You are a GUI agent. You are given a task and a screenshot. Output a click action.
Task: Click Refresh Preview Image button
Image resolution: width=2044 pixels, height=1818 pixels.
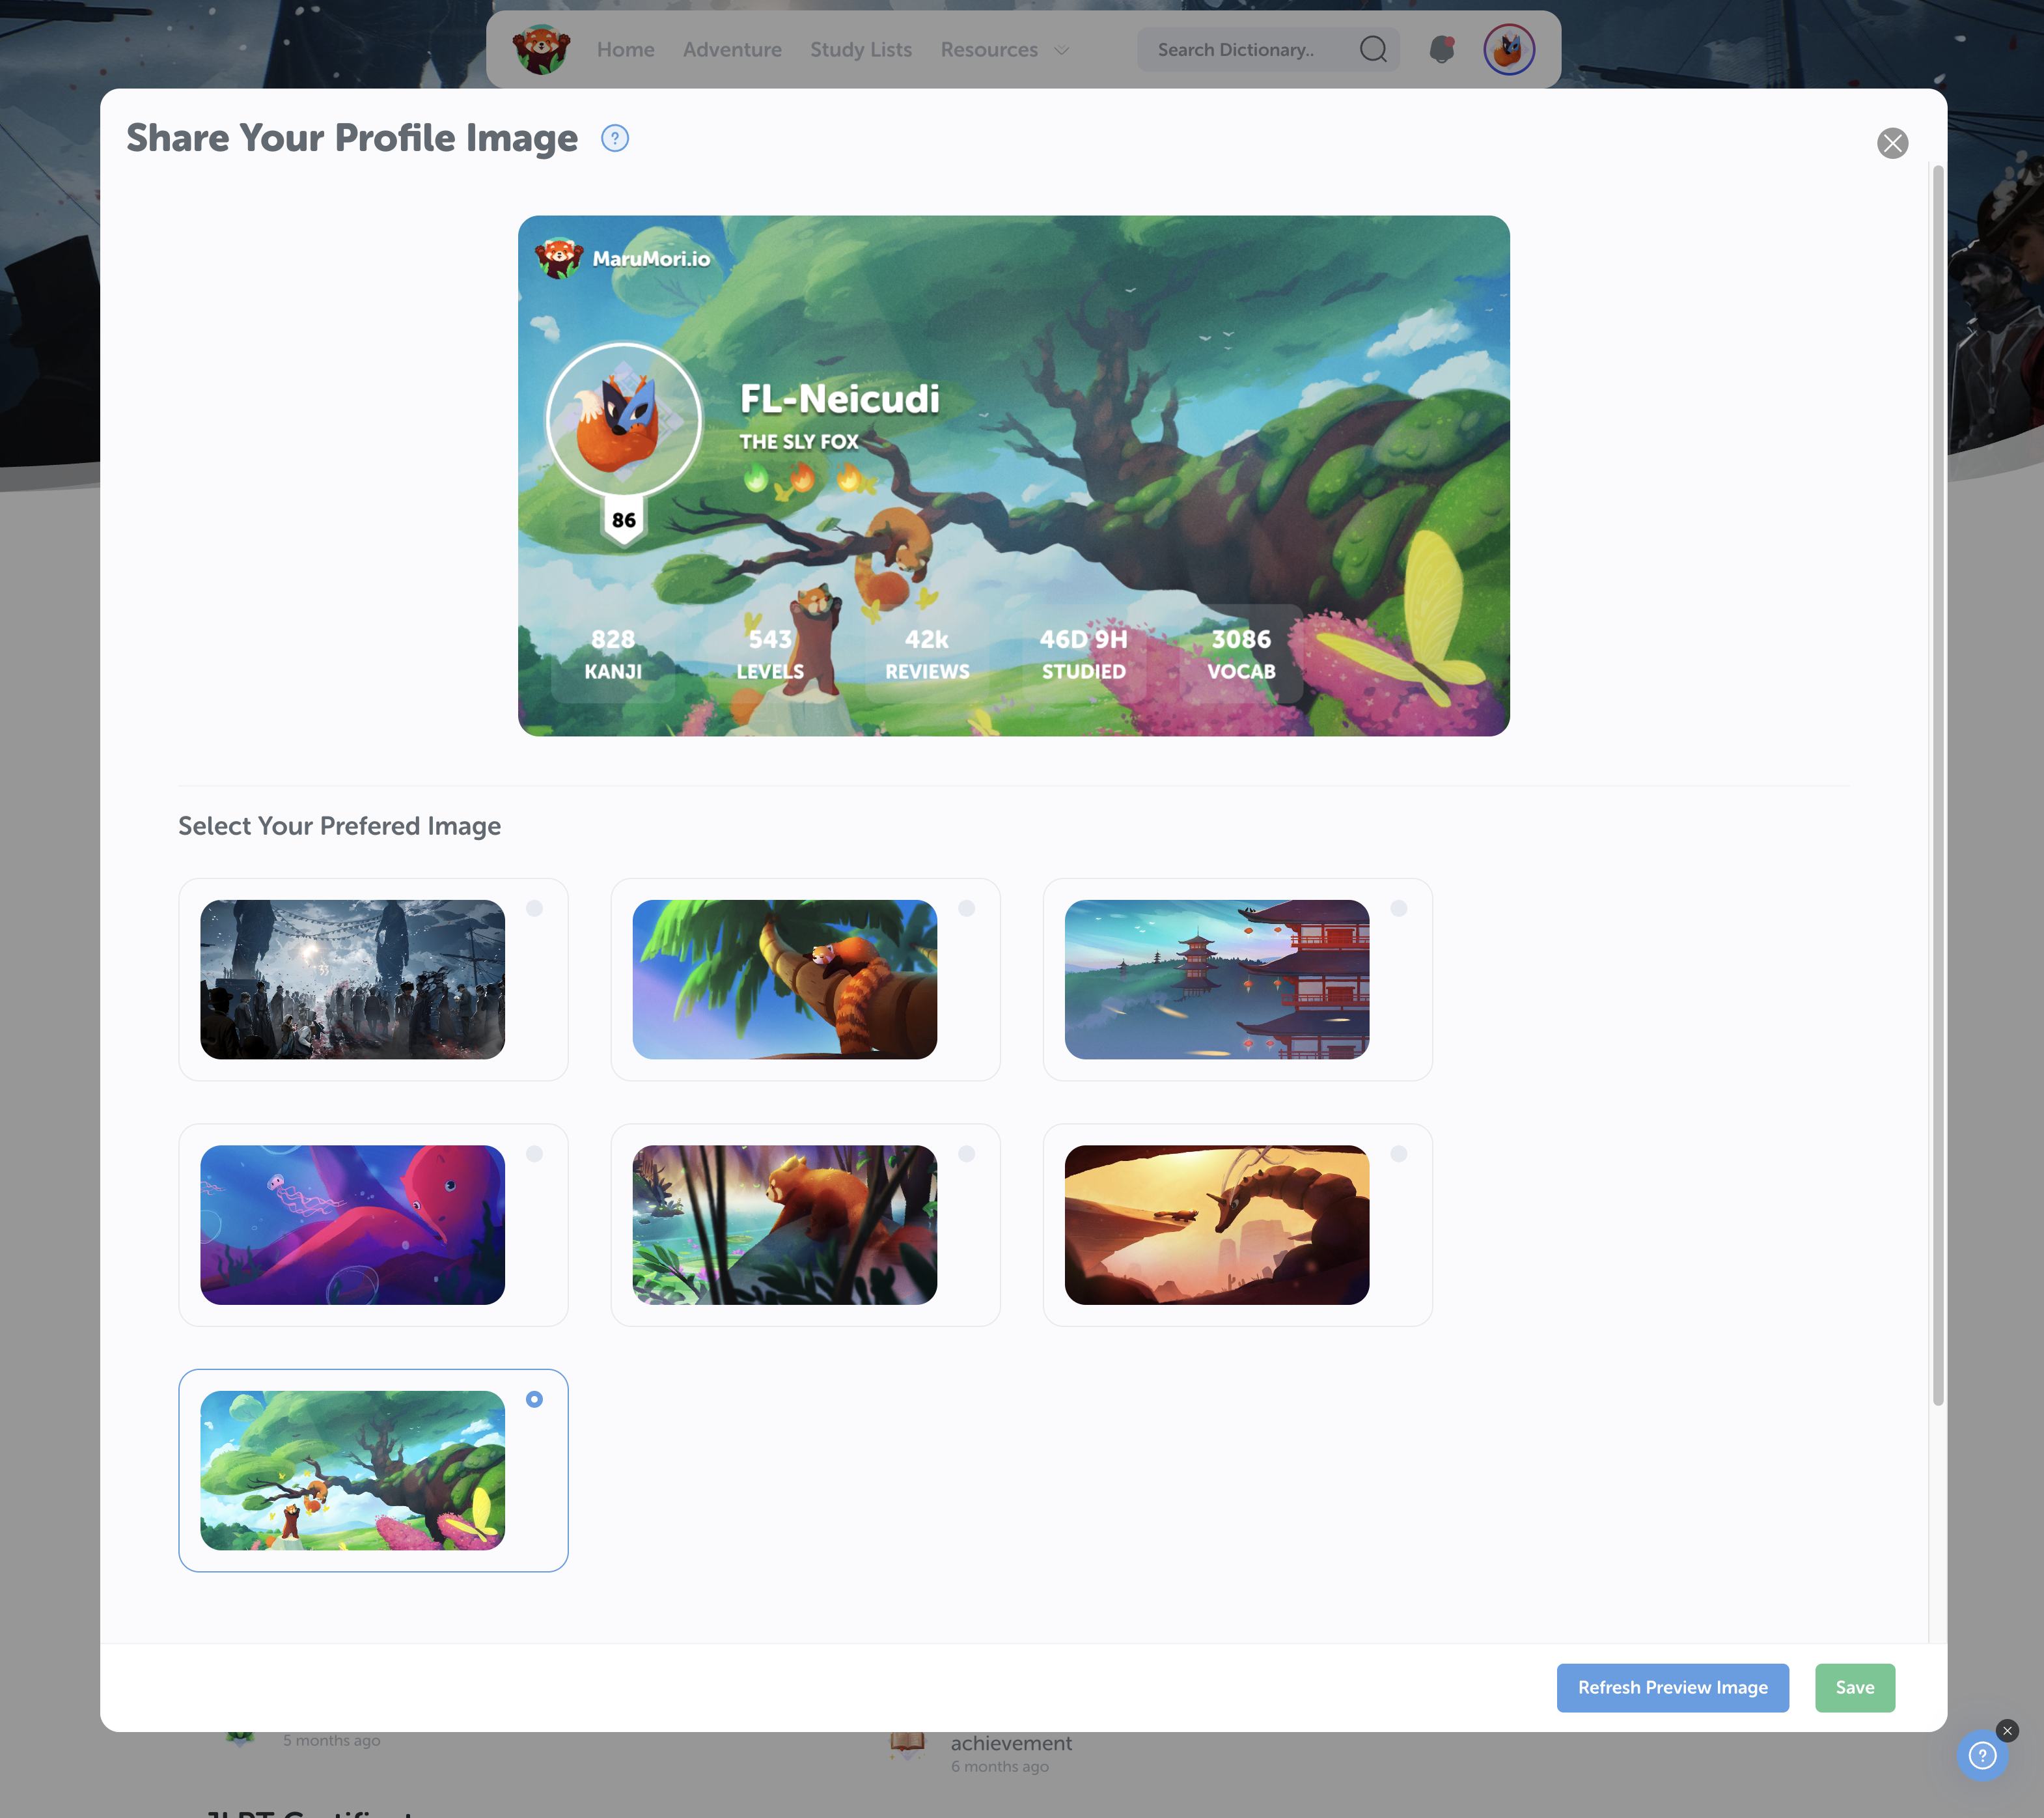(x=1671, y=1687)
